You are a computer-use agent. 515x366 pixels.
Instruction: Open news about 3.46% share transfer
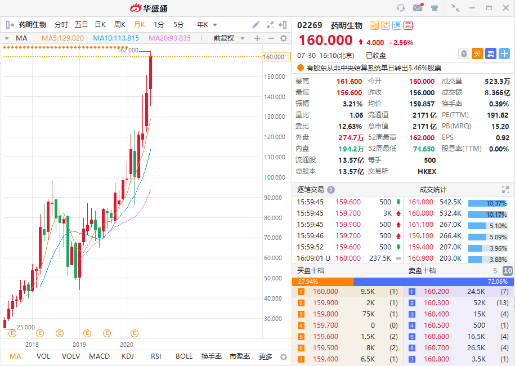click(374, 68)
